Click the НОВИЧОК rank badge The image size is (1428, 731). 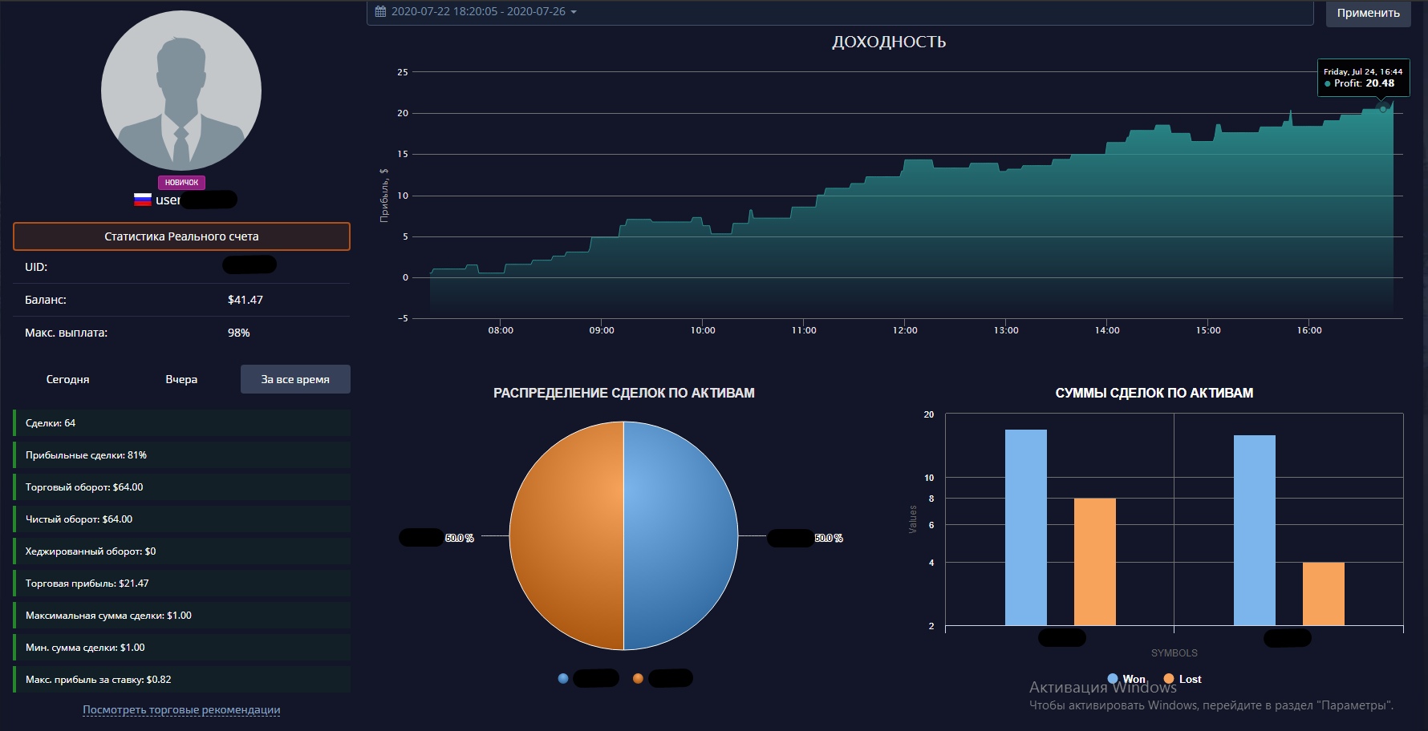coord(181,183)
